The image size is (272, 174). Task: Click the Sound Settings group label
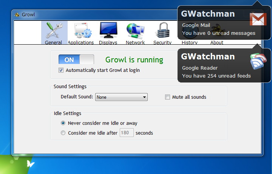click(70, 86)
